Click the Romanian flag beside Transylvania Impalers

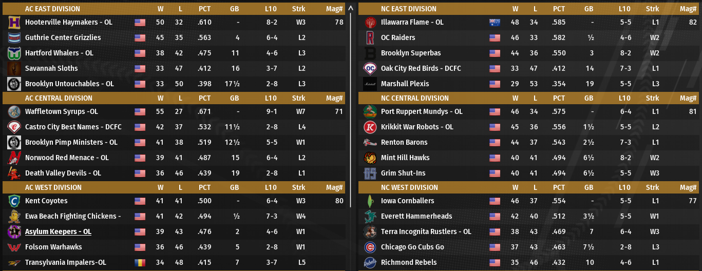point(140,263)
